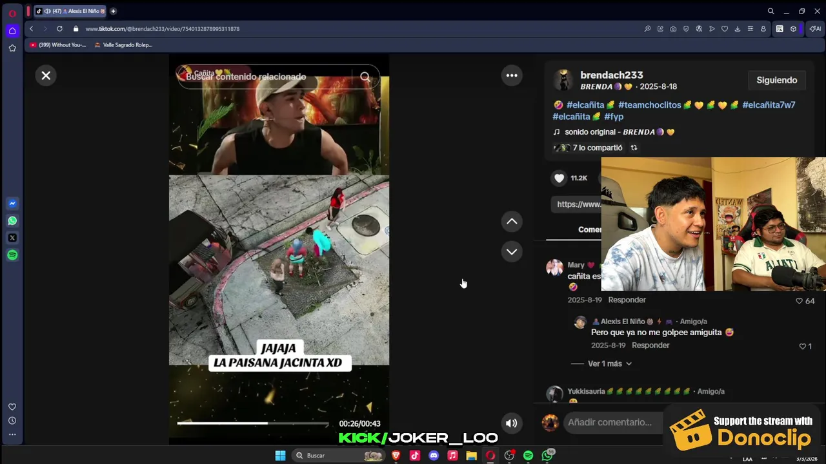826x464 pixels.
Task: Go to the next video arrow
Action: coord(512,252)
